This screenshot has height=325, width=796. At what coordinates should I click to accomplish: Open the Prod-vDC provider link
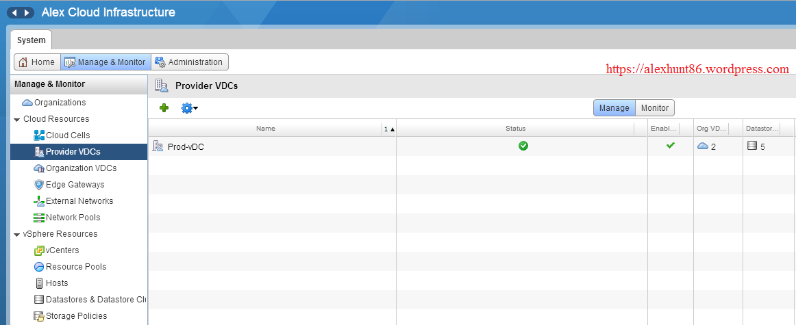click(x=186, y=146)
